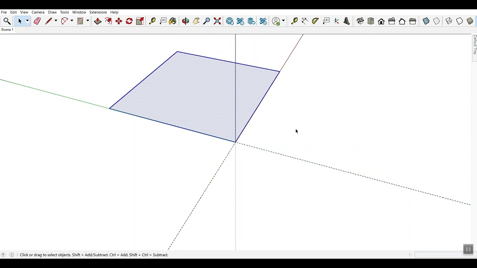Open the Search SketchUp magnifier icon

point(7,21)
